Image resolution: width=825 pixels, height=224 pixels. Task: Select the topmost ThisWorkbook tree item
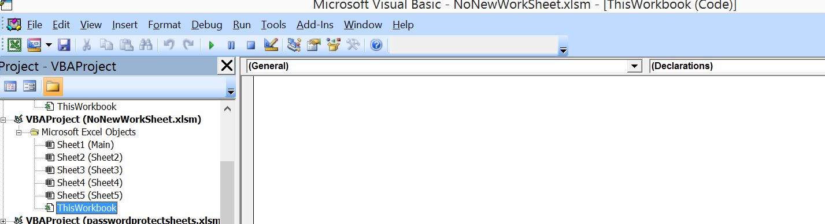pyautogui.click(x=87, y=107)
